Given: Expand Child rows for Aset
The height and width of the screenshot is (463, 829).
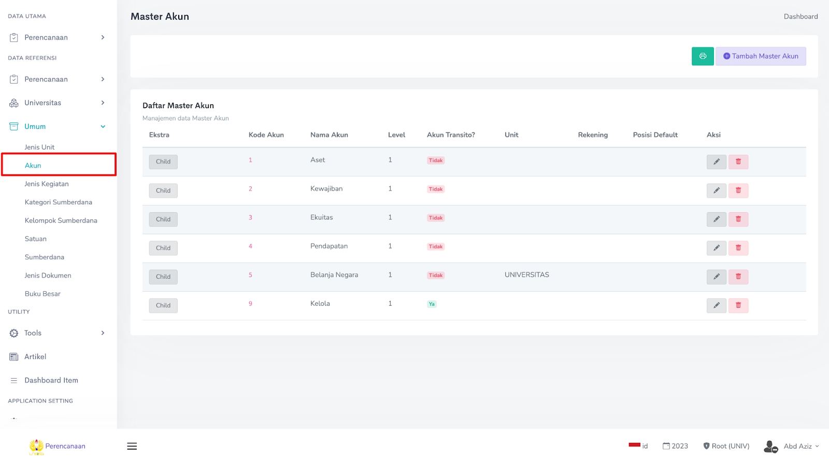Looking at the screenshot, I should point(163,162).
